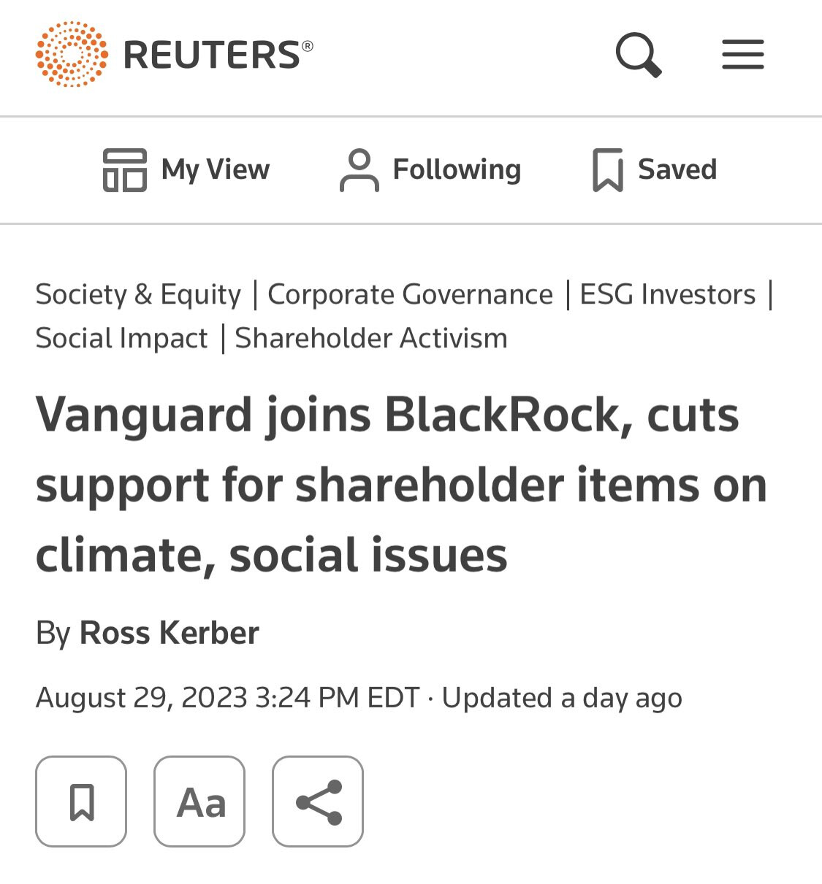The width and height of the screenshot is (822, 884).
Task: Switch to the My View tab
Action: pos(216,169)
